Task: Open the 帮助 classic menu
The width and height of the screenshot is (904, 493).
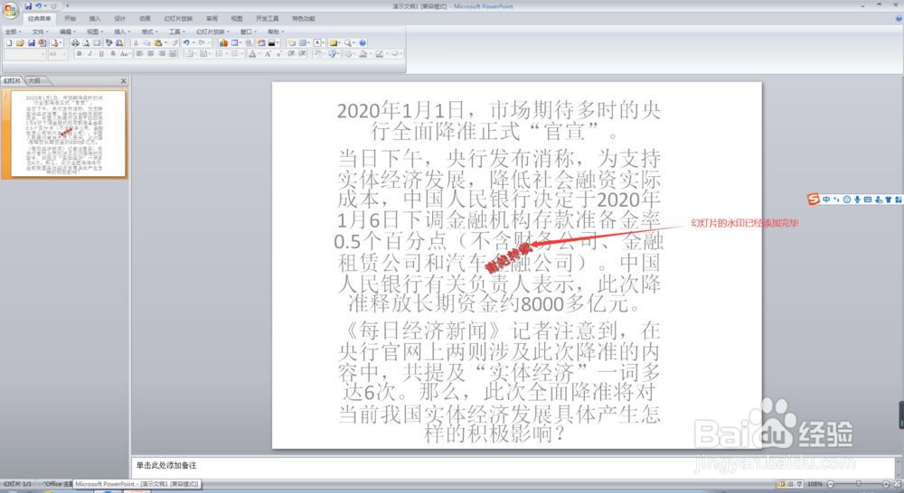Action: 276,32
